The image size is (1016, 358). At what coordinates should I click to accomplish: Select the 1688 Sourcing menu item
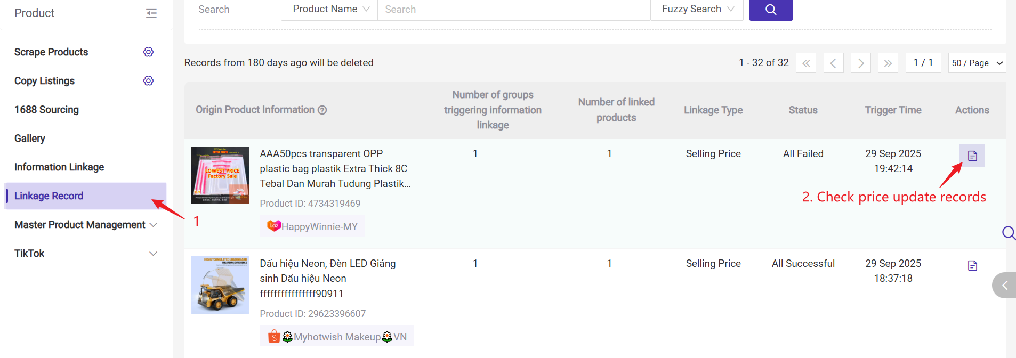click(47, 110)
